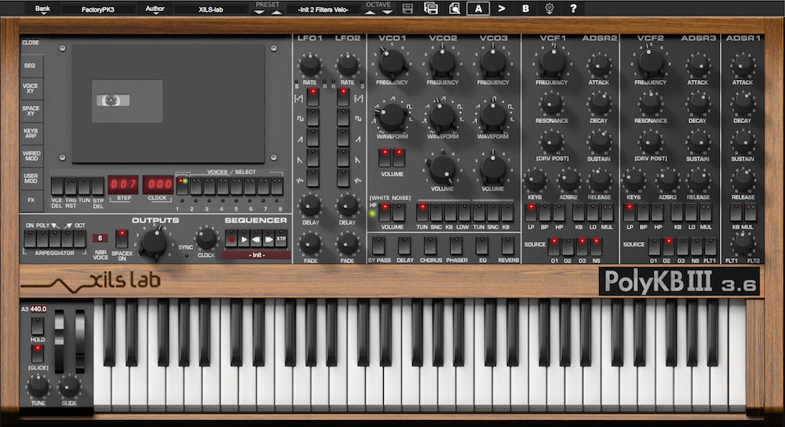
Task: Open help with the question mark icon
Action: (x=573, y=9)
